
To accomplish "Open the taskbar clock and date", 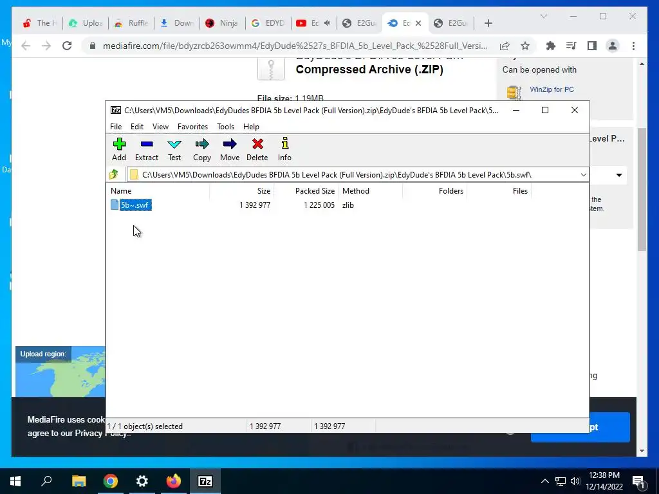I will click(x=604, y=481).
